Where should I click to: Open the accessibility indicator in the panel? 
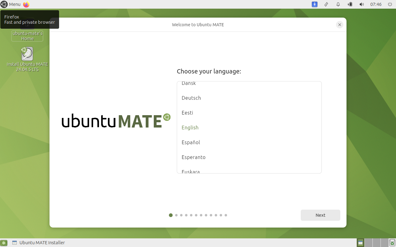pyautogui.click(x=315, y=4)
